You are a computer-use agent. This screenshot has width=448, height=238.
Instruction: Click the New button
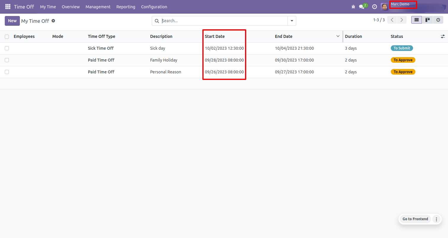point(12,21)
